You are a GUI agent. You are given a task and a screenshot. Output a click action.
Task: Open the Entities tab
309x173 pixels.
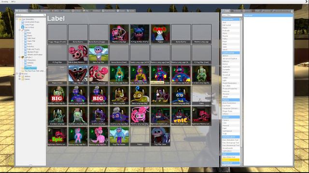pyautogui.click(x=45, y=11)
